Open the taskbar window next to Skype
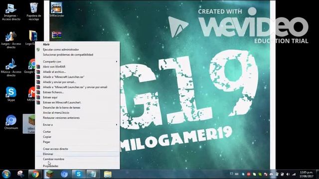 [93, 174]
